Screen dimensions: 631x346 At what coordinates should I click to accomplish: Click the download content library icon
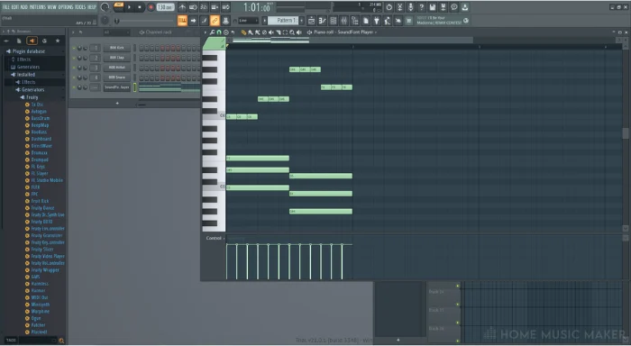465,7
